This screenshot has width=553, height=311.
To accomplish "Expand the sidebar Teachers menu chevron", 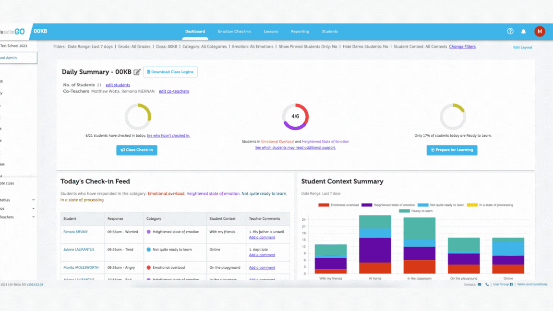I will pos(34,217).
